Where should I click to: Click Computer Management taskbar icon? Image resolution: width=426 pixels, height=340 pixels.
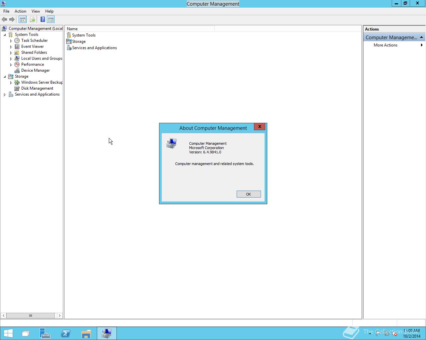click(x=106, y=333)
